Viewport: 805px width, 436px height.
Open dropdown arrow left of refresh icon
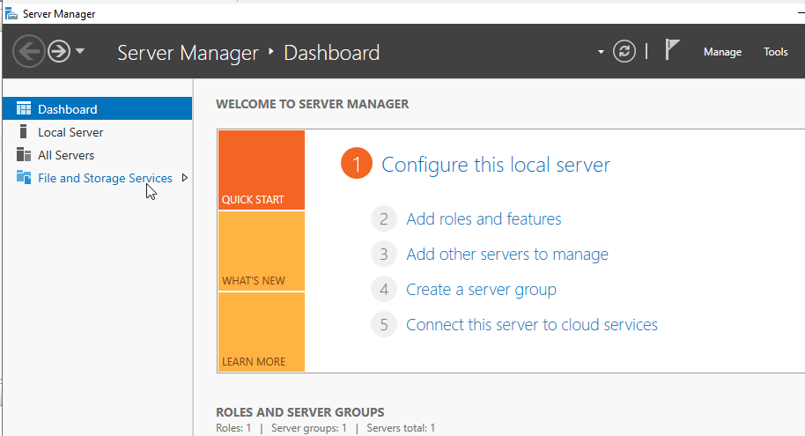tap(601, 52)
